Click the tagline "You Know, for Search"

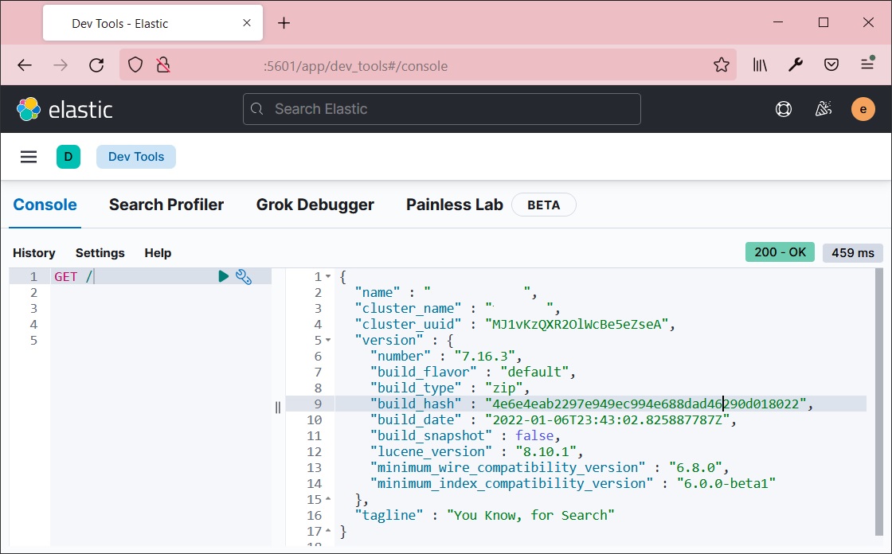(530, 516)
